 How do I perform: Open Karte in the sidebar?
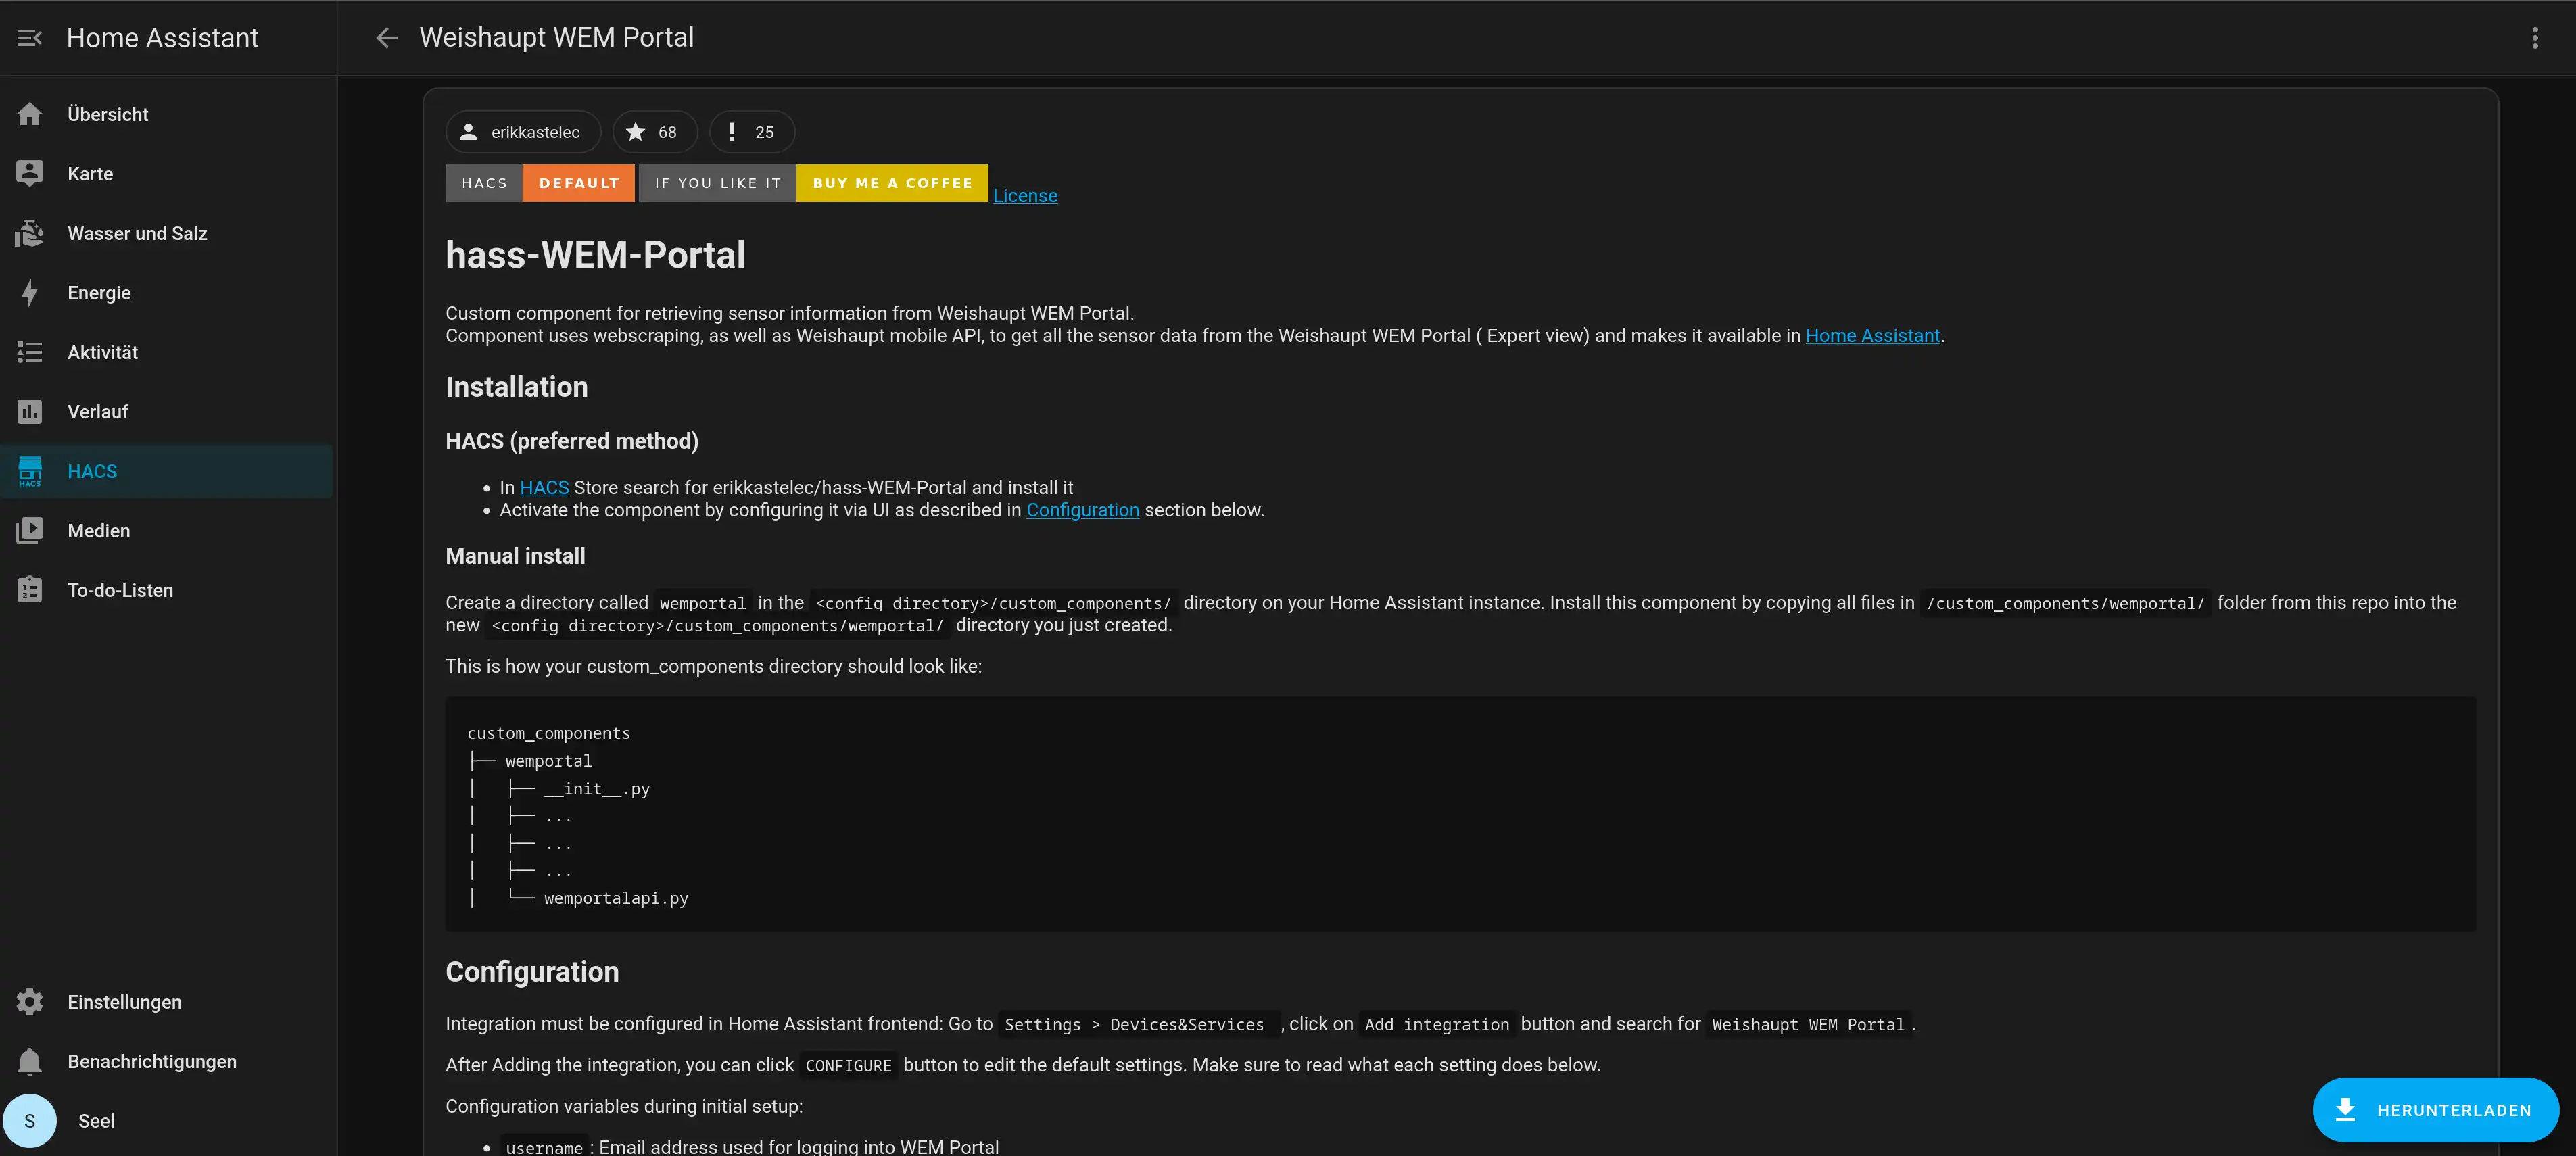tap(167, 173)
